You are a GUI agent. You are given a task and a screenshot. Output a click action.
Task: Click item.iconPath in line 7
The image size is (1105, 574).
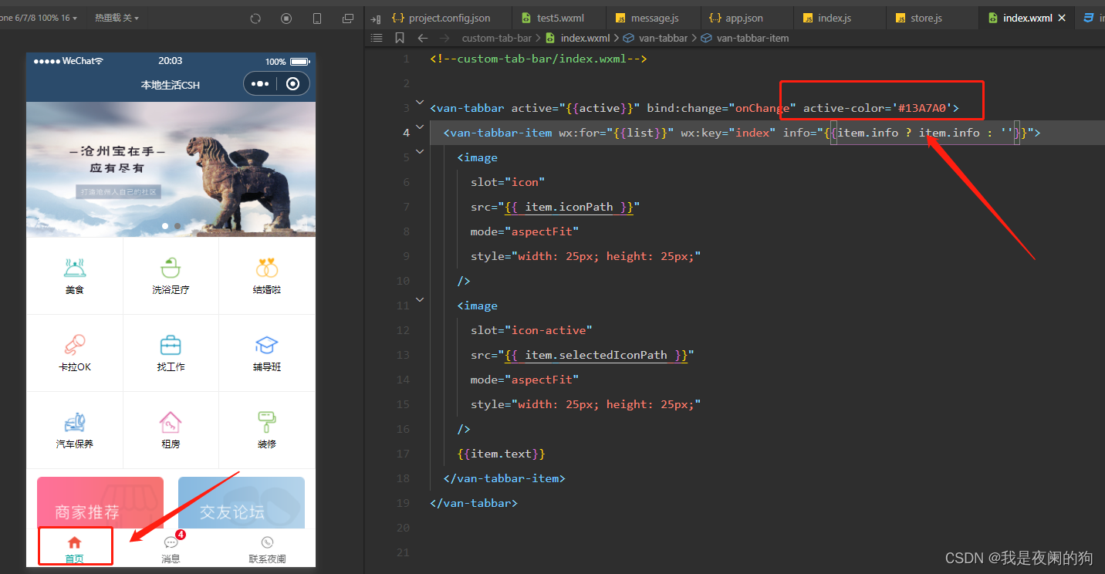click(569, 207)
